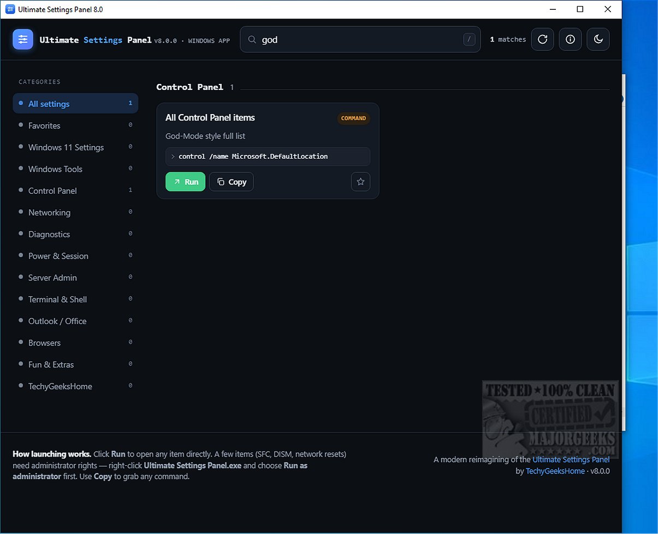Click the 1 matches counter

[508, 39]
